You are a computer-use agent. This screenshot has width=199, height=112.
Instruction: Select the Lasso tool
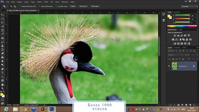click(2, 23)
